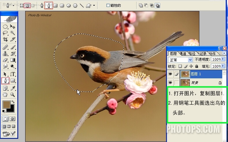Select the History Brush tool
This screenshot has height=142, width=228.
tap(13, 54)
